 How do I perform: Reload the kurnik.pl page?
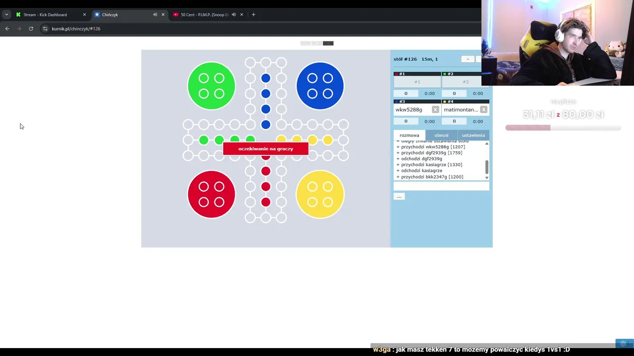point(31,29)
